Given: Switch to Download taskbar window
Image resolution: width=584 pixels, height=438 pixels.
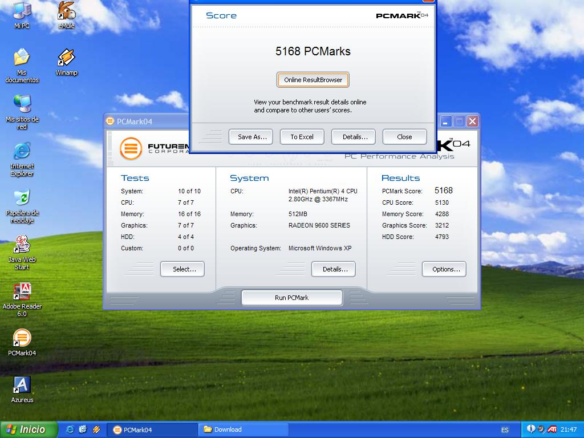Looking at the screenshot, I should coord(243,429).
